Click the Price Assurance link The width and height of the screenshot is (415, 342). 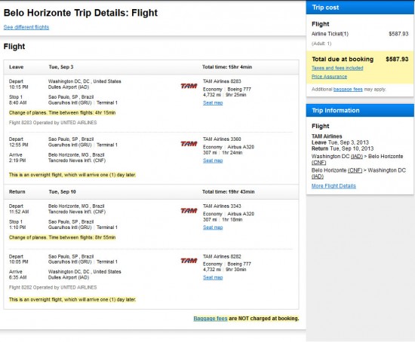[x=329, y=77]
